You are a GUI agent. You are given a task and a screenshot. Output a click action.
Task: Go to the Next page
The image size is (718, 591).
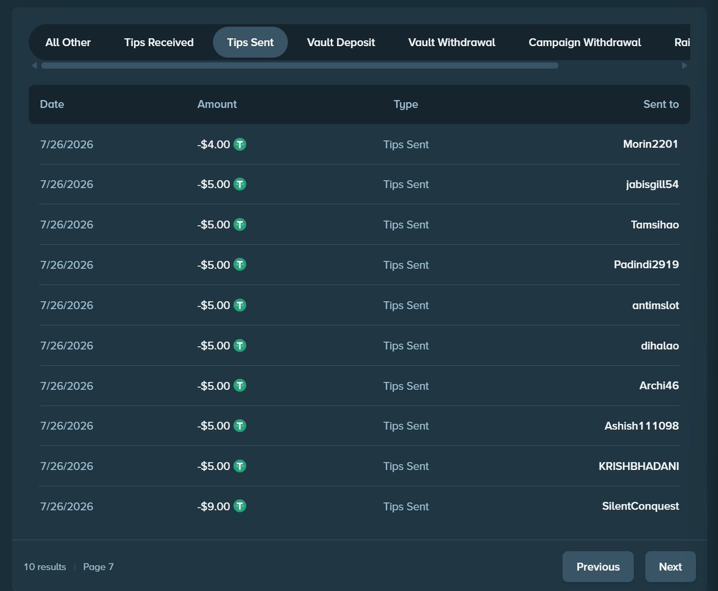670,566
